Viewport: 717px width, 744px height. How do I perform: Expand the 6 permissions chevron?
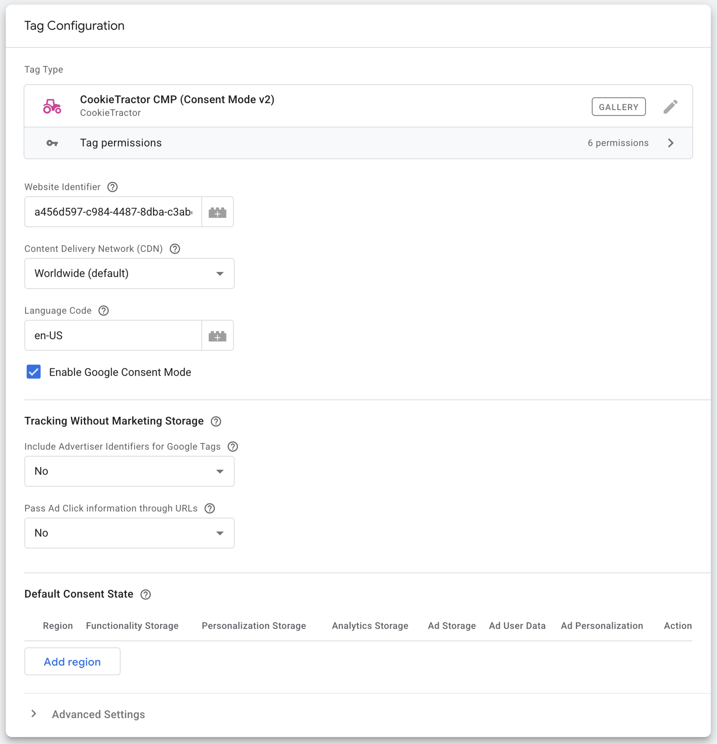(x=670, y=143)
